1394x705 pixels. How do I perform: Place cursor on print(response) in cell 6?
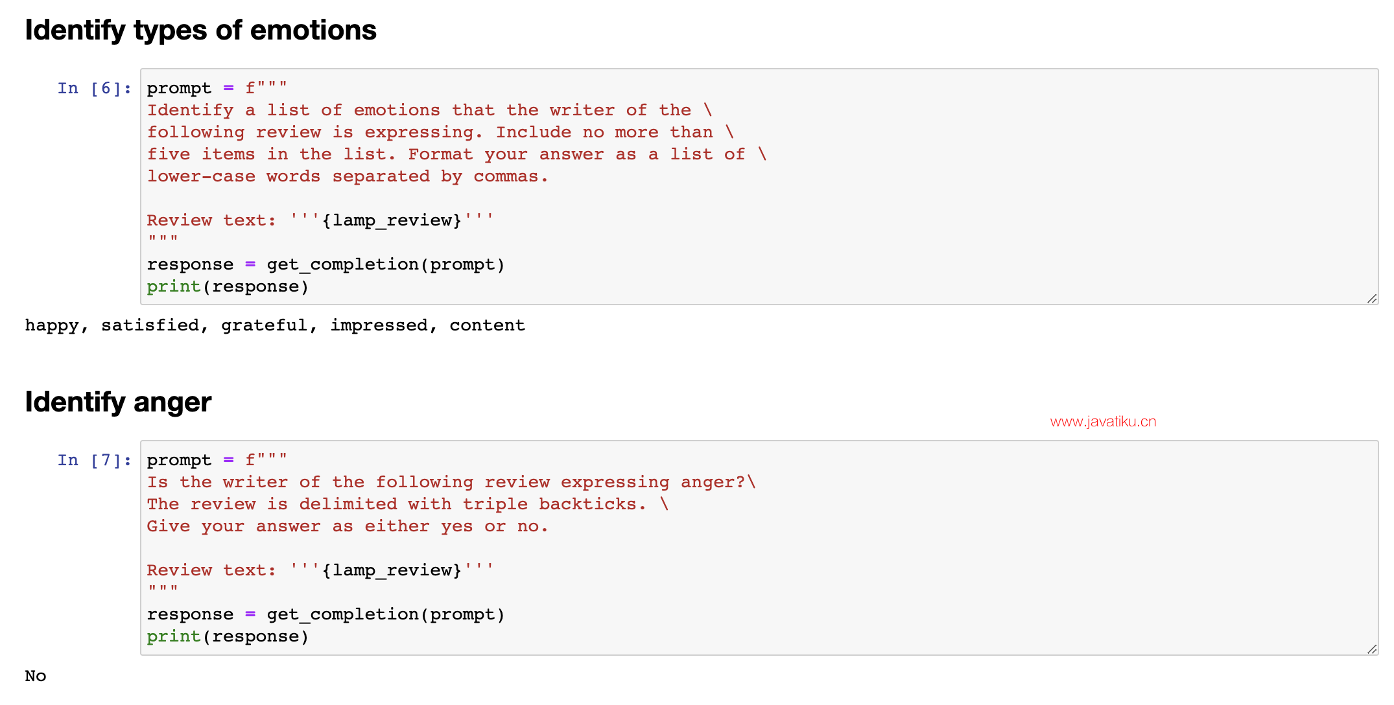point(228,286)
